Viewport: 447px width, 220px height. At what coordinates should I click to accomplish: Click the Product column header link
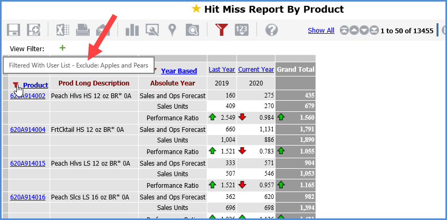[35, 85]
